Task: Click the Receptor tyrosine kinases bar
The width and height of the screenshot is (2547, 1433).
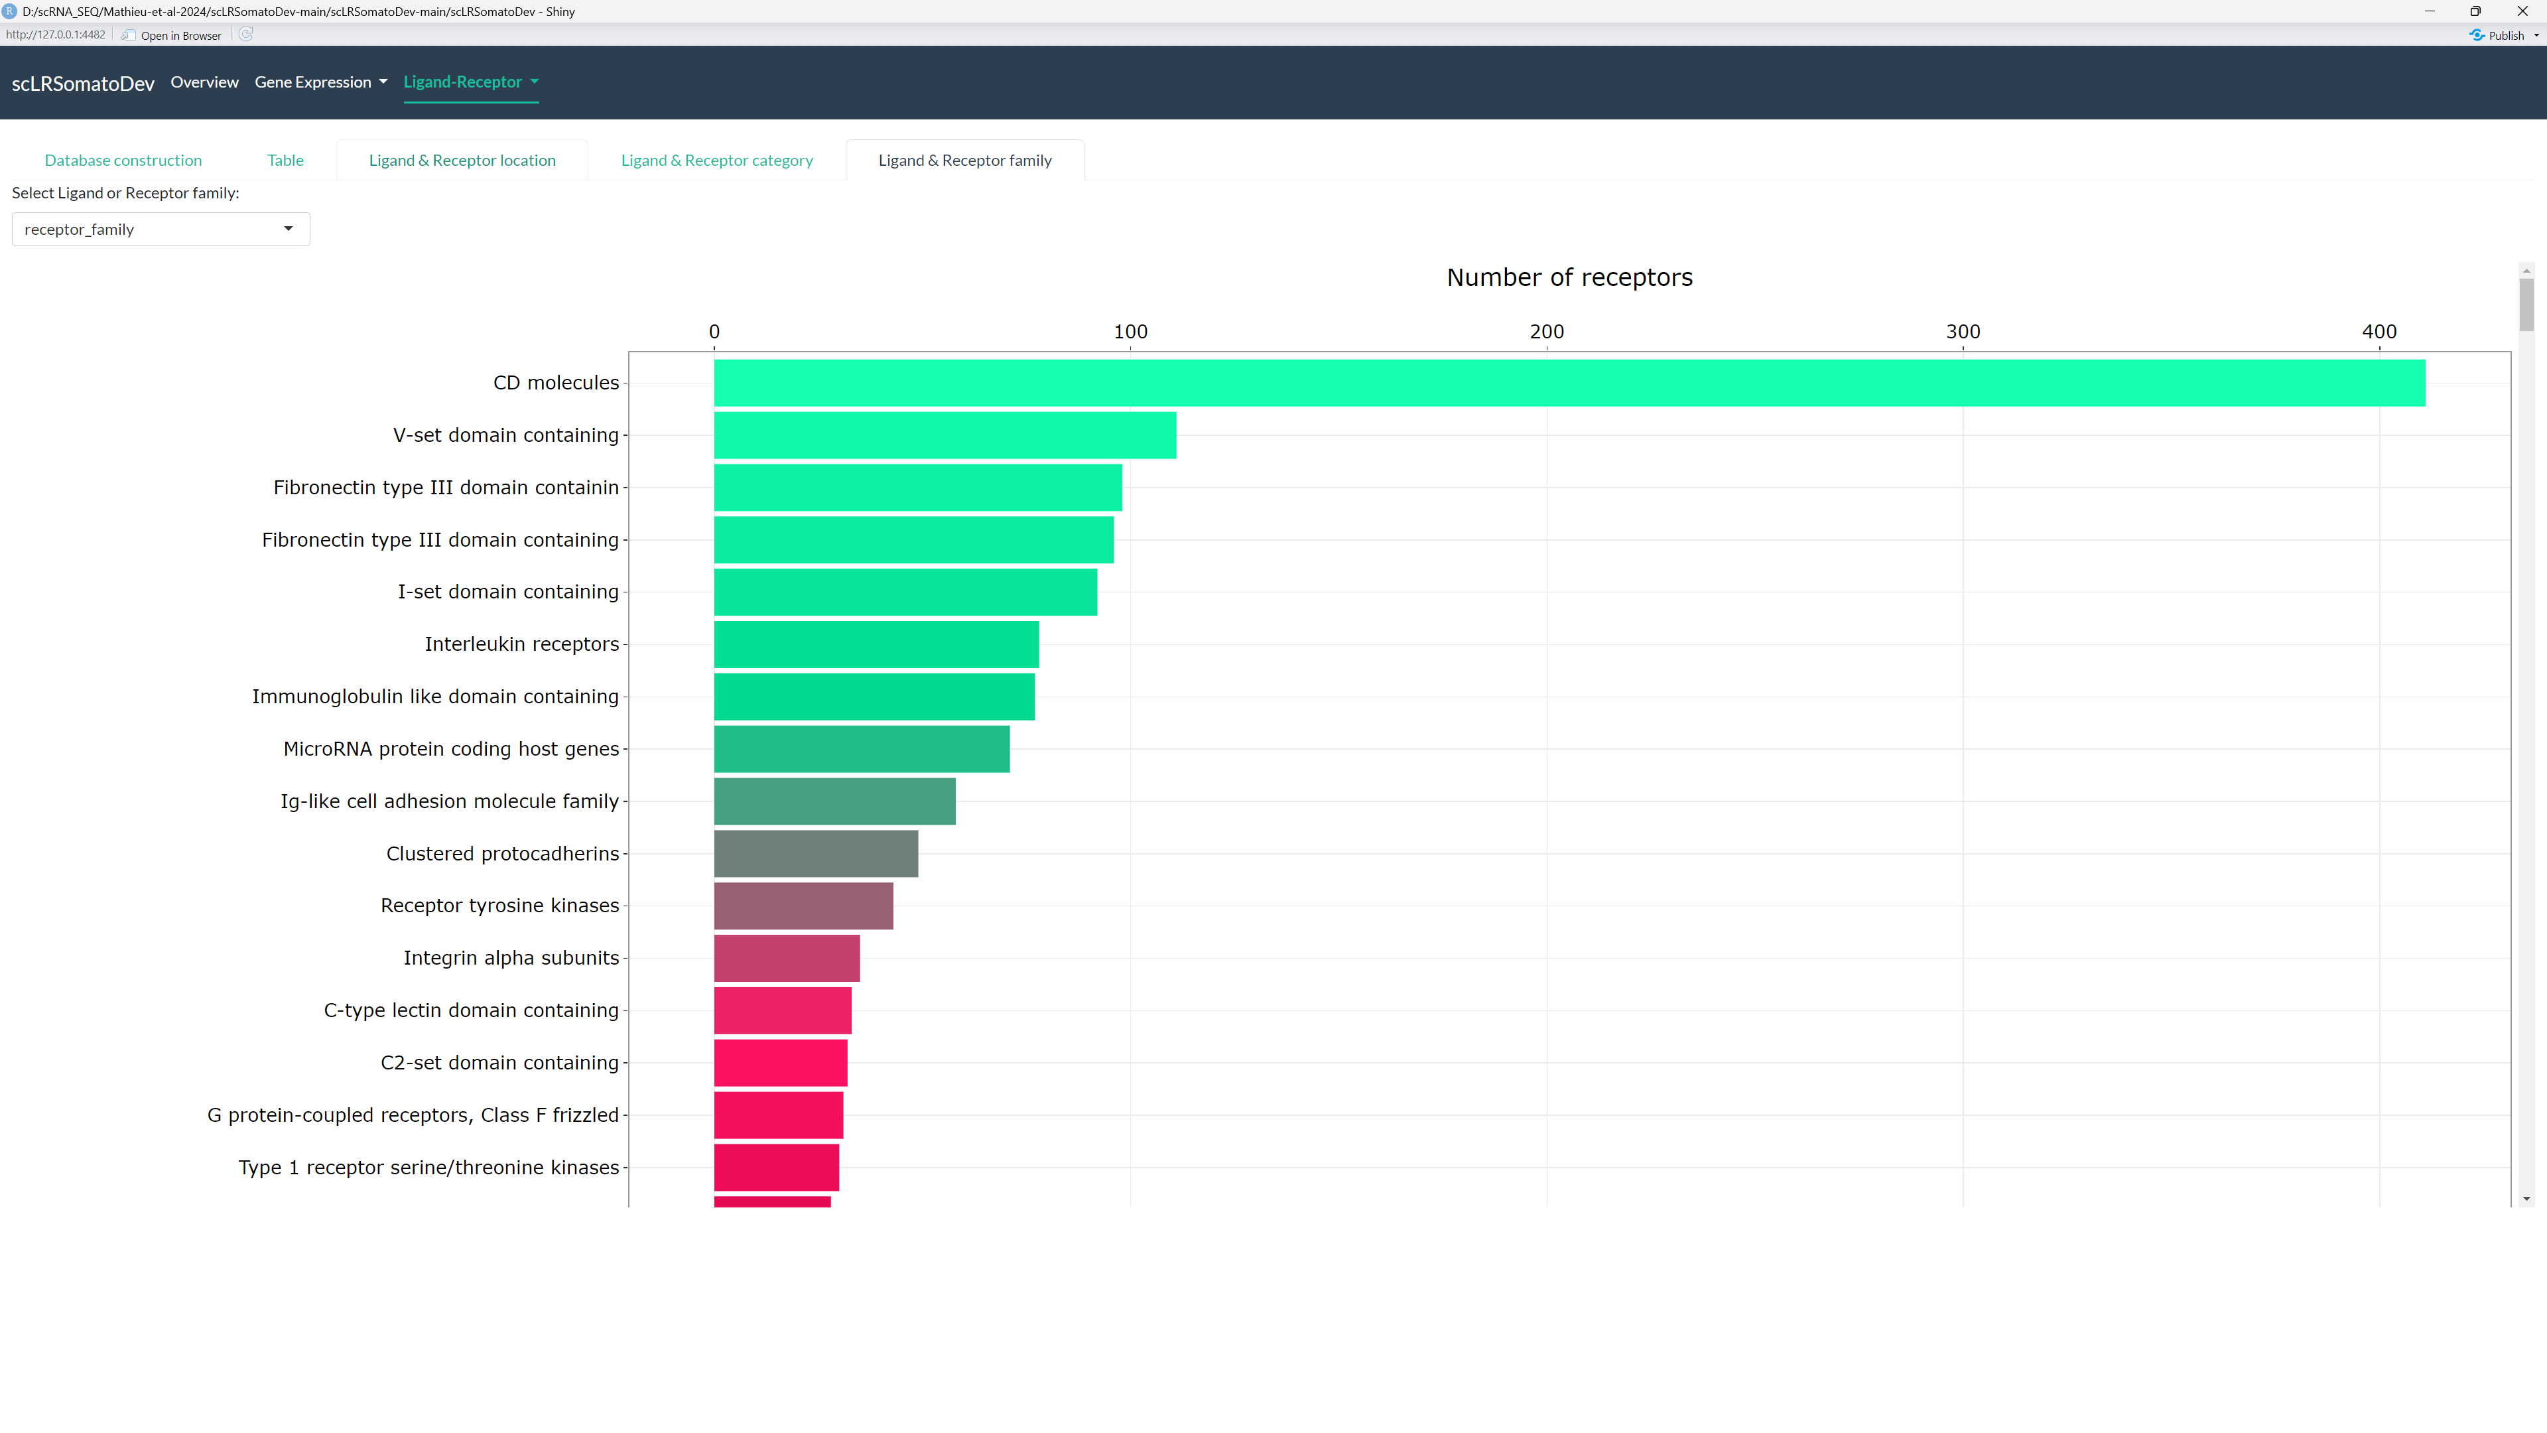Action: [803, 906]
